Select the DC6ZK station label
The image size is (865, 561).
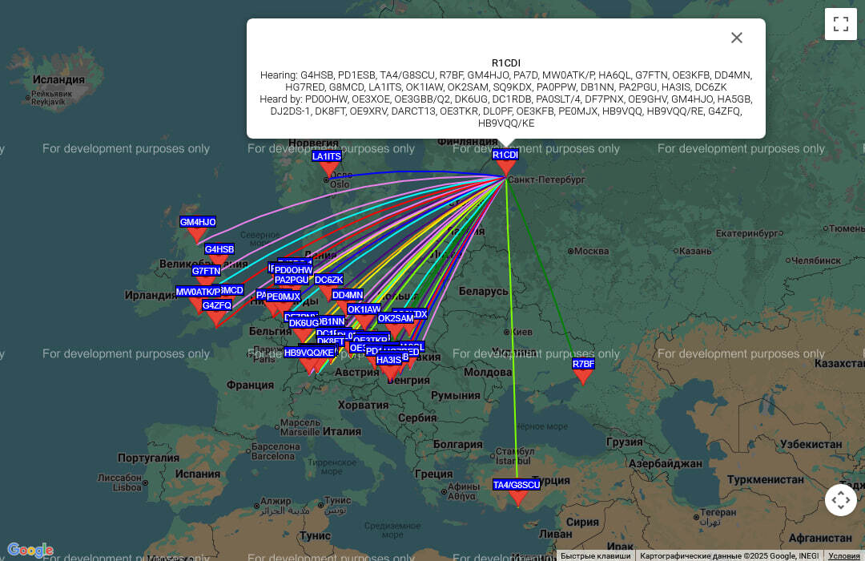coord(329,280)
